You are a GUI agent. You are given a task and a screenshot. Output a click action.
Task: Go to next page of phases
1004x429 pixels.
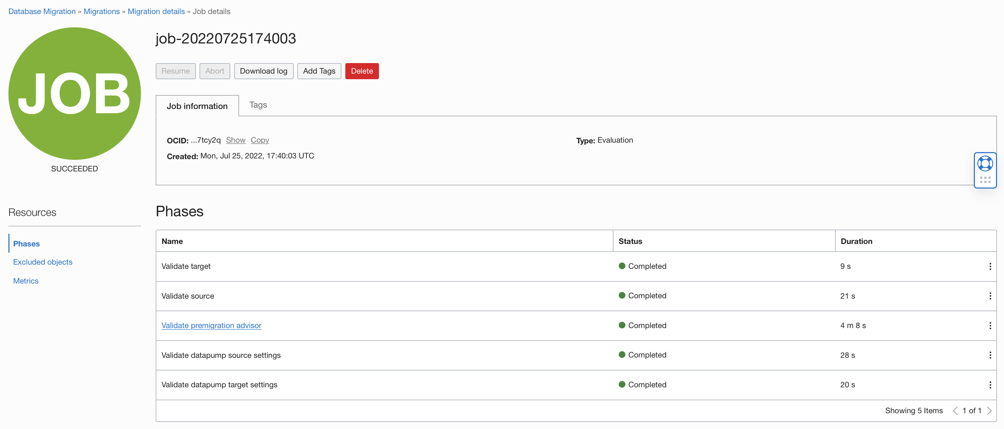tap(989, 410)
